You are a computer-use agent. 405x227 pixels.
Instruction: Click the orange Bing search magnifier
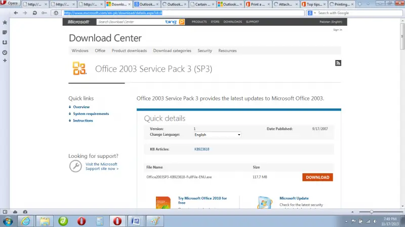(182, 22)
